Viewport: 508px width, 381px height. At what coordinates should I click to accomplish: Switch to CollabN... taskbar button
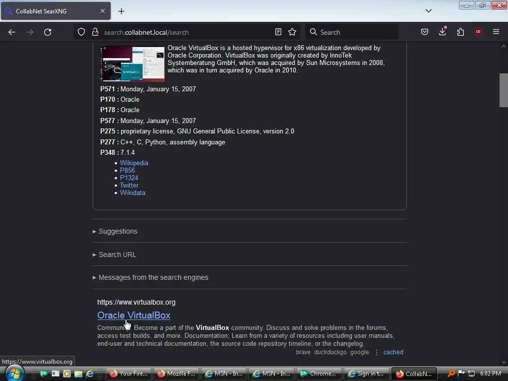pyautogui.click(x=414, y=374)
